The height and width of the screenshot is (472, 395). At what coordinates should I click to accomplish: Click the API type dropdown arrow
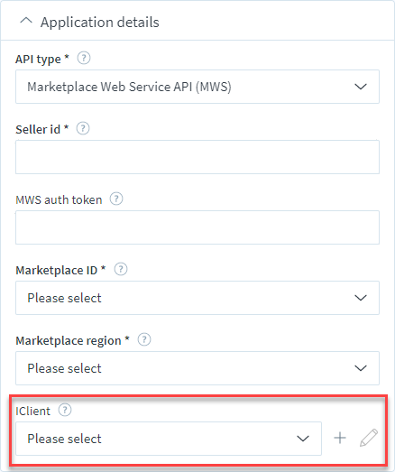pos(361,87)
